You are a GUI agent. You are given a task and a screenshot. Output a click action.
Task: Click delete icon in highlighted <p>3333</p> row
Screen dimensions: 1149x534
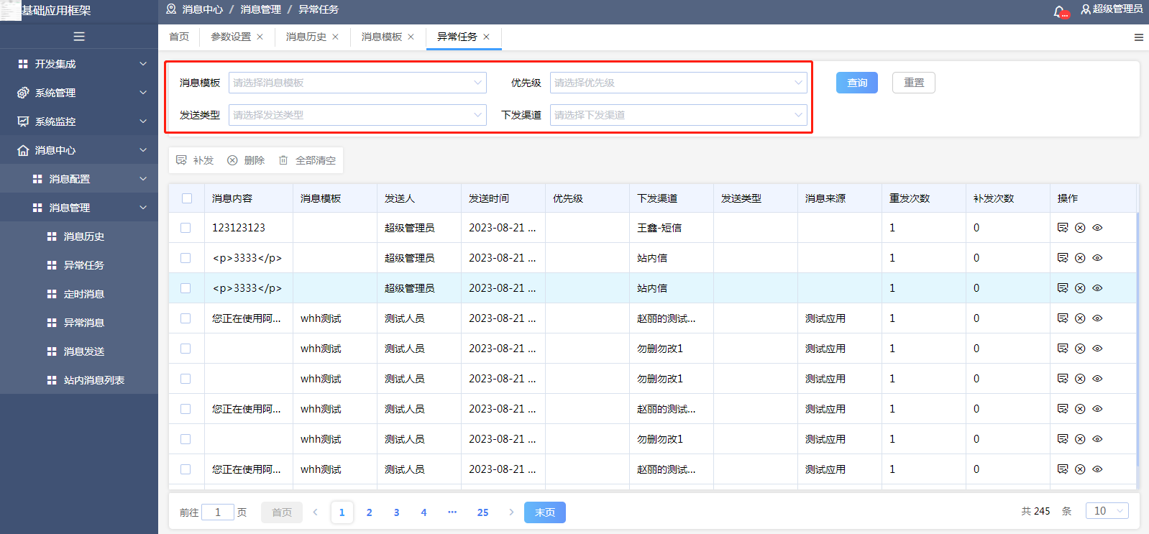(1080, 288)
